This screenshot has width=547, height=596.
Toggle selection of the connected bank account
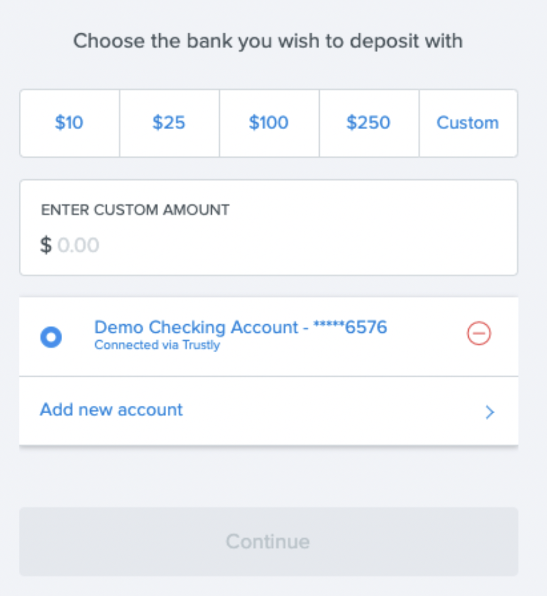point(50,337)
